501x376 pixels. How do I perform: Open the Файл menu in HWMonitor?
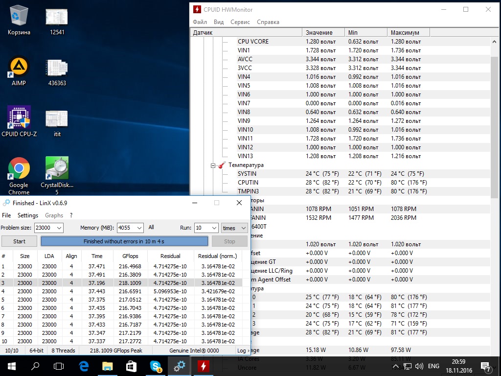tap(200, 22)
